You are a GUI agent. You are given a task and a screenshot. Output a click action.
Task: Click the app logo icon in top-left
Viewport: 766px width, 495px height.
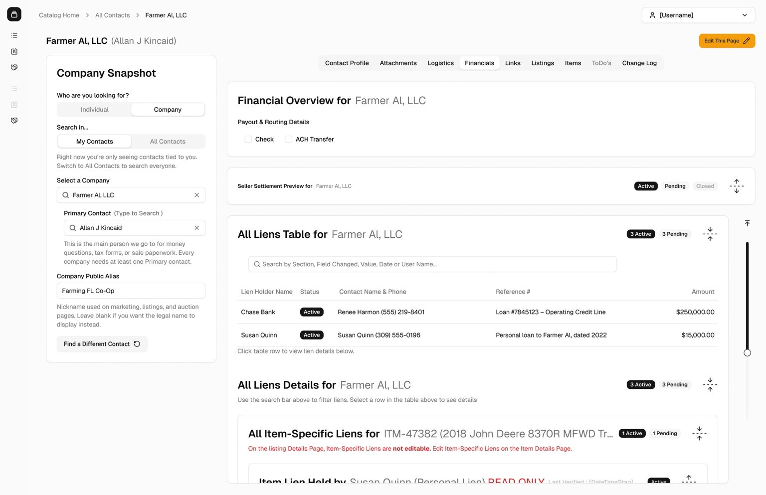[14, 14]
